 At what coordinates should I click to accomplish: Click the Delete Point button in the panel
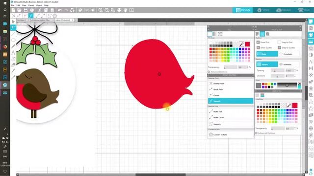coord(231,84)
